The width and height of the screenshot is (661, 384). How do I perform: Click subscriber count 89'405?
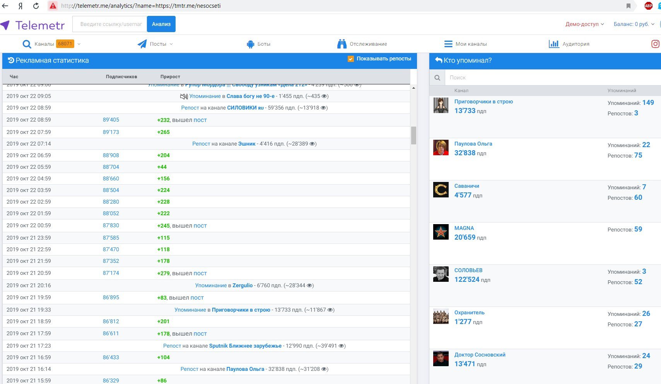[111, 120]
